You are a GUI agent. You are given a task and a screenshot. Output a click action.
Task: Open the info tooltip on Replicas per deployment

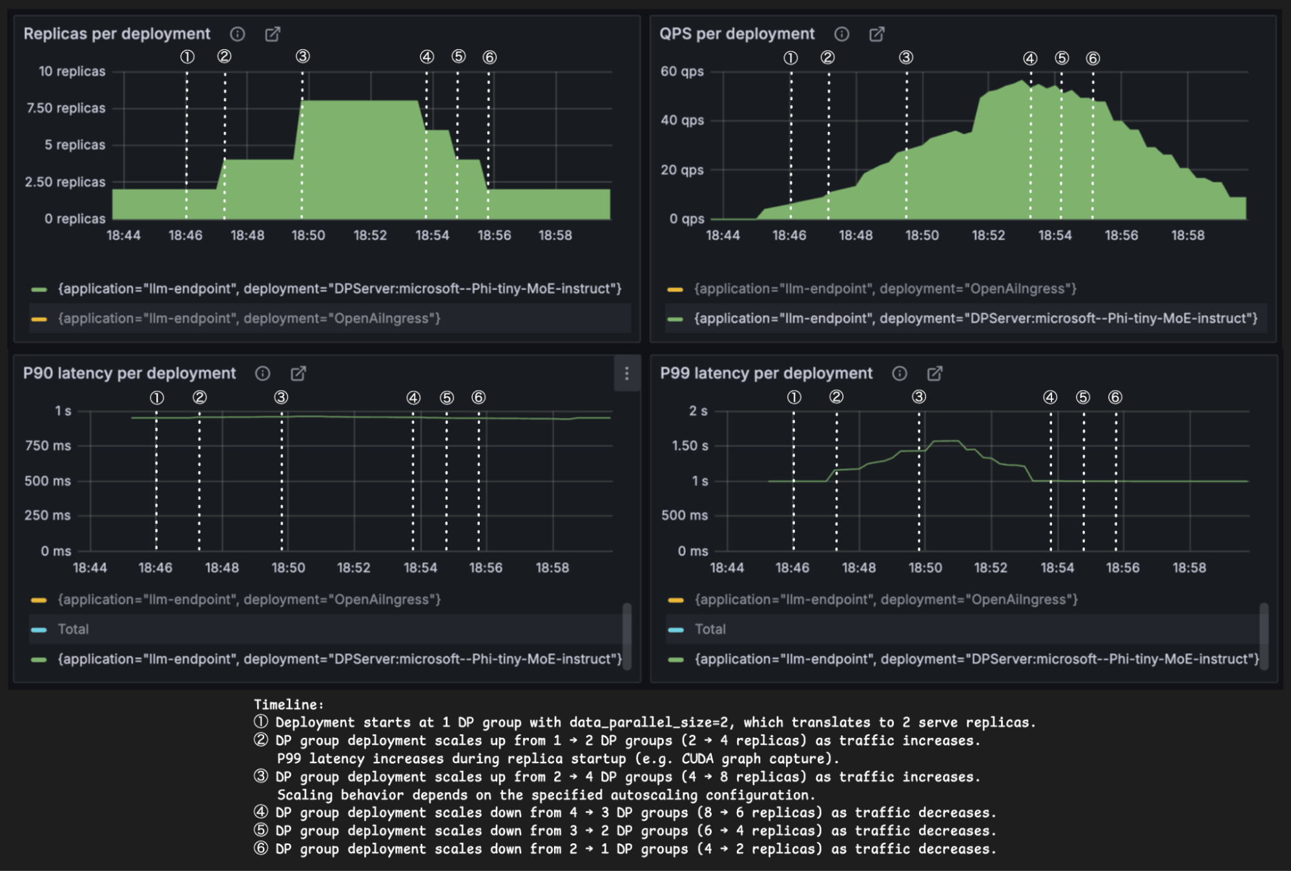tap(238, 34)
